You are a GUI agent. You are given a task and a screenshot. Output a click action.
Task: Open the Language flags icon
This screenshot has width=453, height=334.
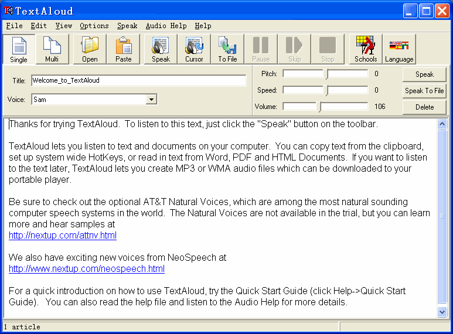tap(399, 49)
